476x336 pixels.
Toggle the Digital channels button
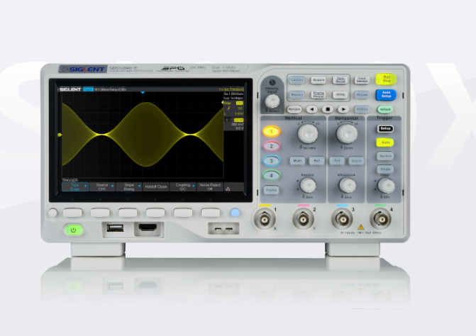271,190
